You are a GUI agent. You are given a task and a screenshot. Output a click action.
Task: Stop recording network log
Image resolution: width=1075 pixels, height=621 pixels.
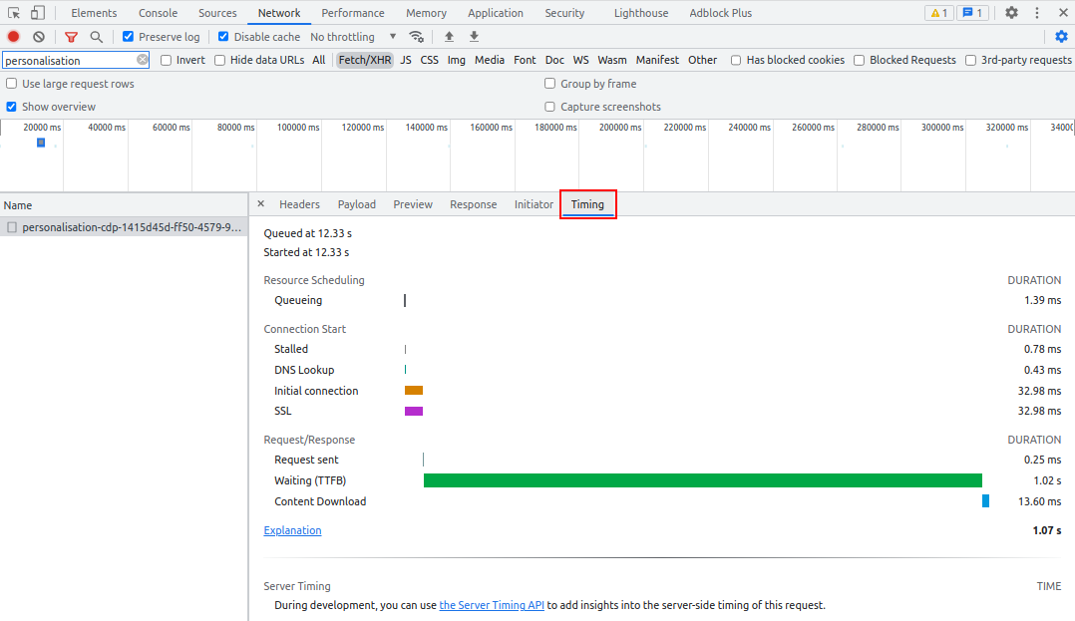[x=13, y=36]
